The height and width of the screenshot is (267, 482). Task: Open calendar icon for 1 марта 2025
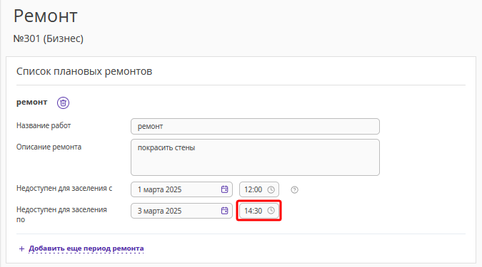point(224,189)
